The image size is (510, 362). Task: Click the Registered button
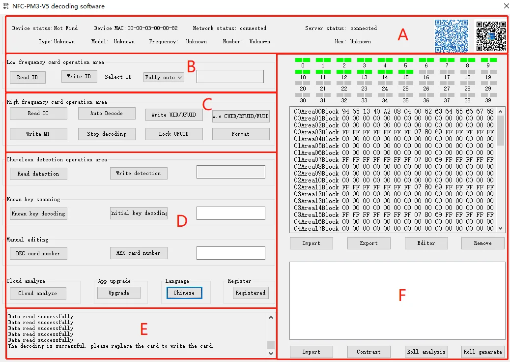point(251,293)
